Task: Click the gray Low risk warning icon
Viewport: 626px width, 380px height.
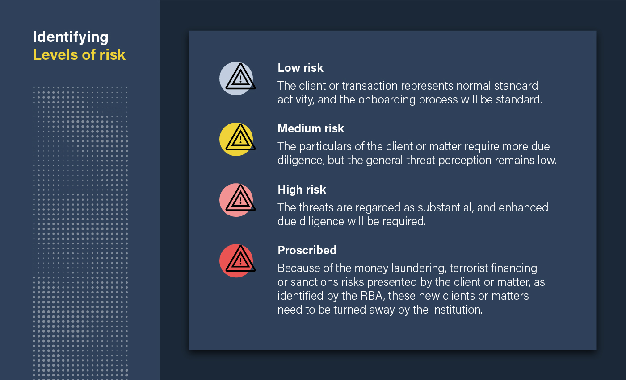Action: (x=237, y=78)
